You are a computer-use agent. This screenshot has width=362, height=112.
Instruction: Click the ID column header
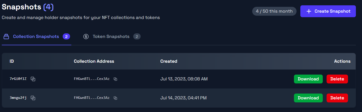tap(12, 61)
